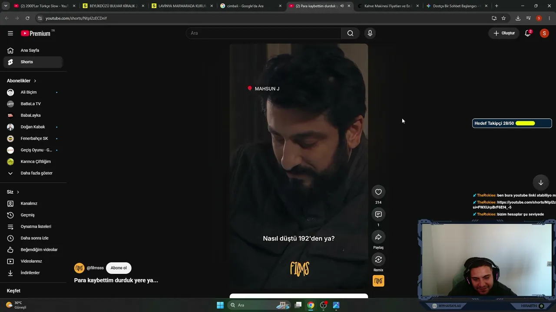This screenshot has width=556, height=312.
Task: Click the Windows taskbar search box
Action: (x=260, y=305)
